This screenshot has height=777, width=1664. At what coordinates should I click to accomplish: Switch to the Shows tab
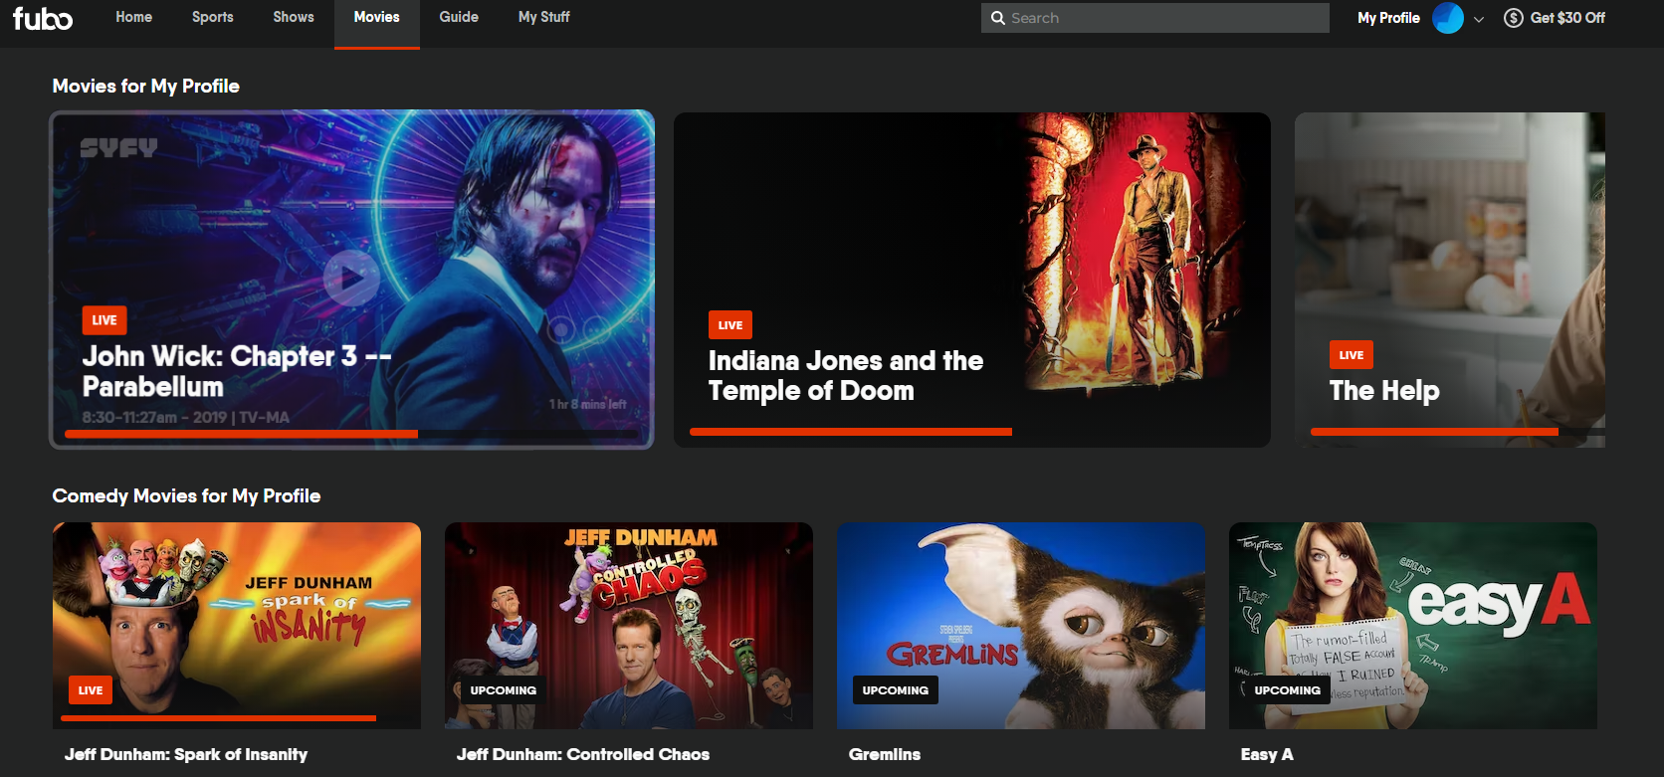294,17
